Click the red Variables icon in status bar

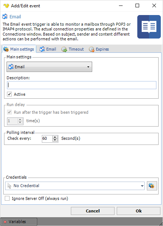tap(5, 222)
